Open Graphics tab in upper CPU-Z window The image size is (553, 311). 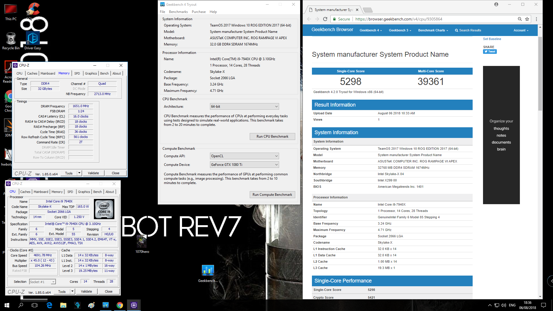pyautogui.click(x=91, y=73)
